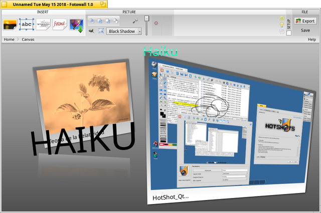The image size is (321, 213).
Task: Click the PICTURE section header
Action: pos(129,12)
